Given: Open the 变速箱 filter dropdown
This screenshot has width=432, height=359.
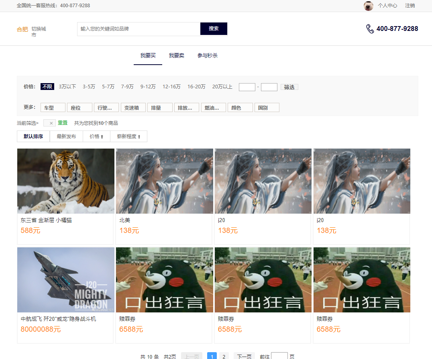Looking at the screenshot, I should coord(133,107).
